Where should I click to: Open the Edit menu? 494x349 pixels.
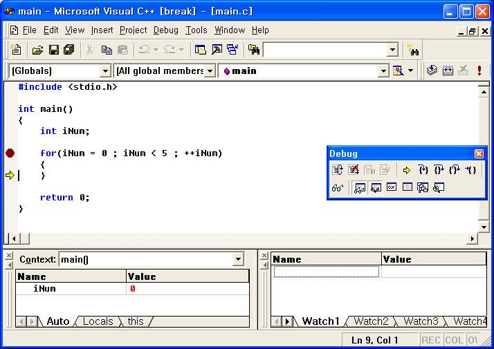[51, 30]
